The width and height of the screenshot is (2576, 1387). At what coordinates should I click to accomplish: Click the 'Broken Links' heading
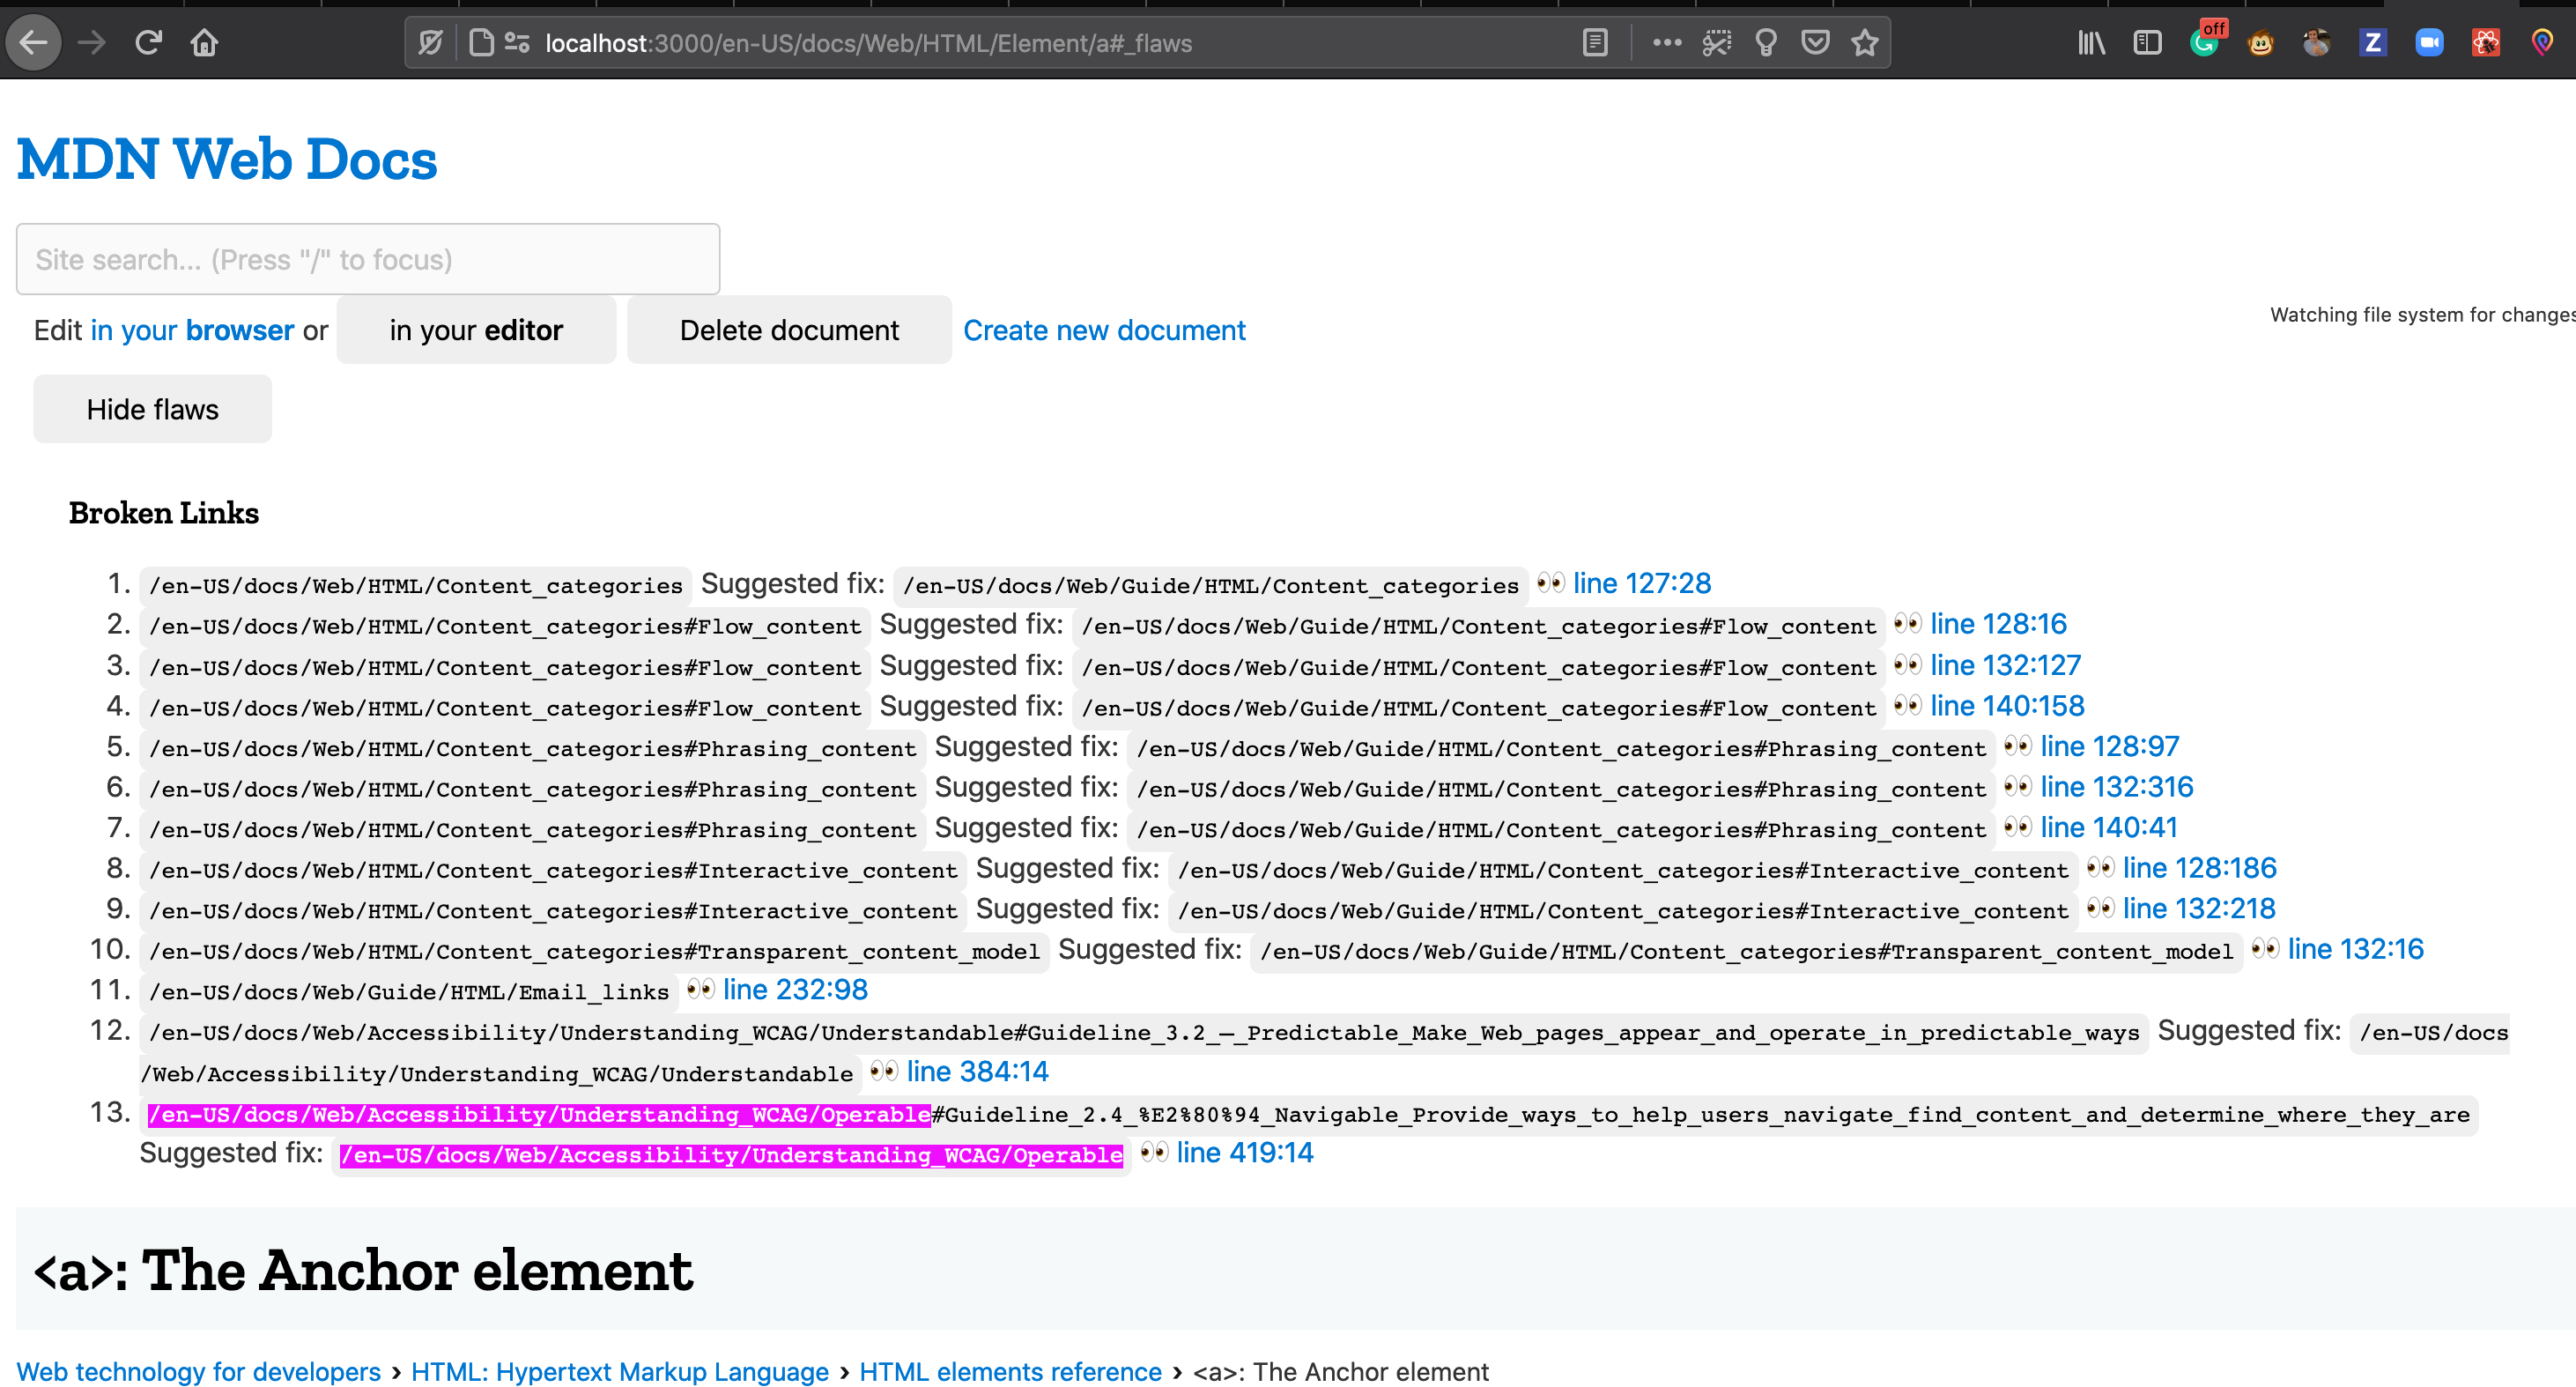pyautogui.click(x=164, y=513)
